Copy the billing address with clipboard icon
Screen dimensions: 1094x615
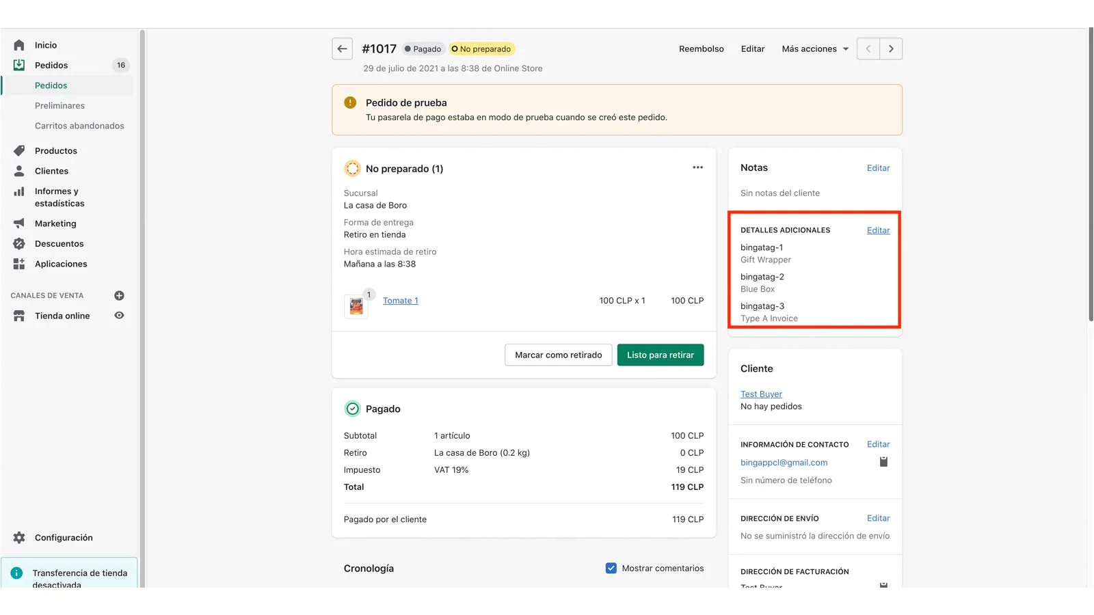pos(883,585)
